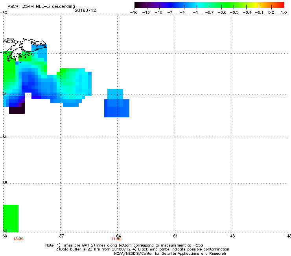Click the -52 latitude axis label
The image size is (291, 256).
coord(4,52)
